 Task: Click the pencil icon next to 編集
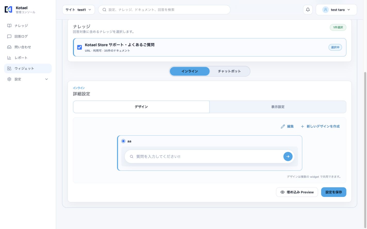[283, 126]
